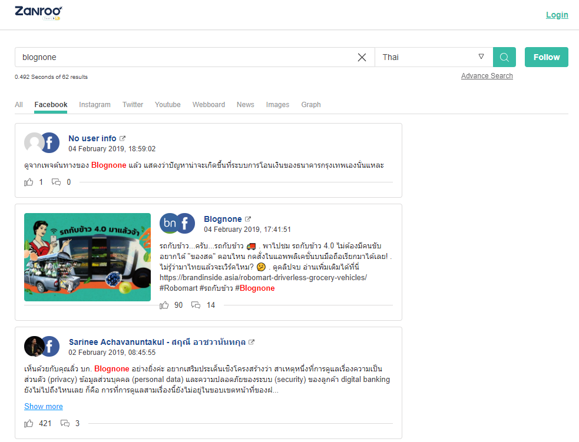Click like icon with 421 likes
Image resolution: width=579 pixels, height=442 pixels.
pyautogui.click(x=29, y=424)
